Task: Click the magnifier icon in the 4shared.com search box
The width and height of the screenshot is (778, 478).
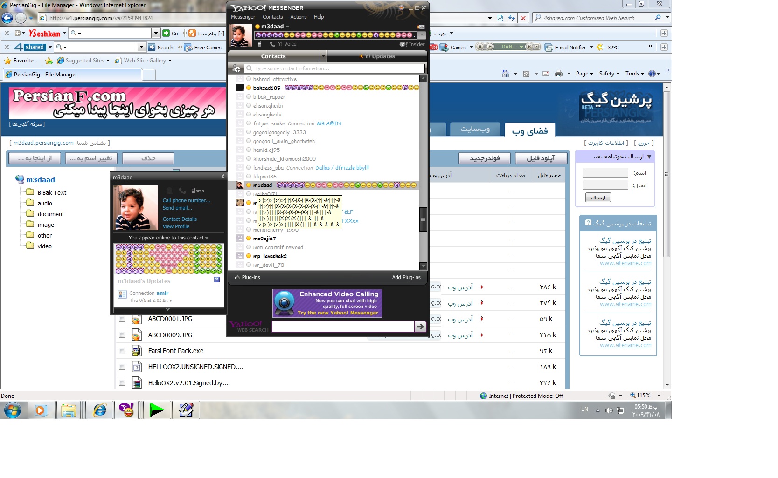Action: 658,18
